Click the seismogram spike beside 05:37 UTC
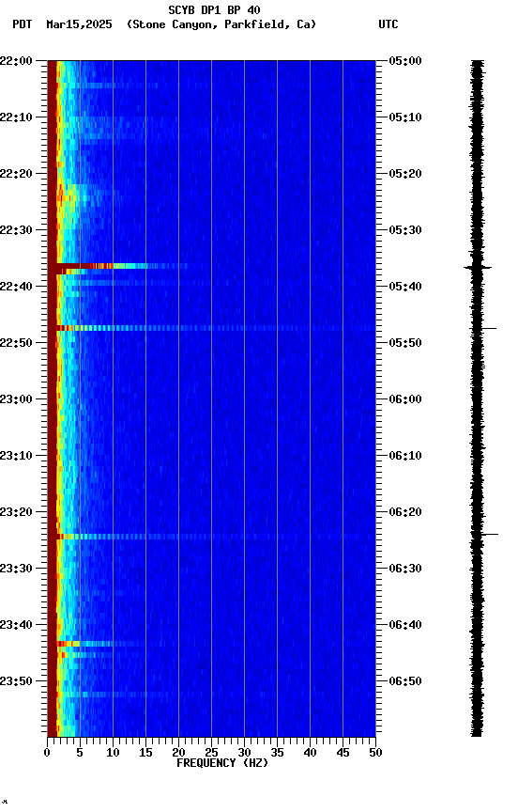Screen dimensions: 518x812 [477, 268]
